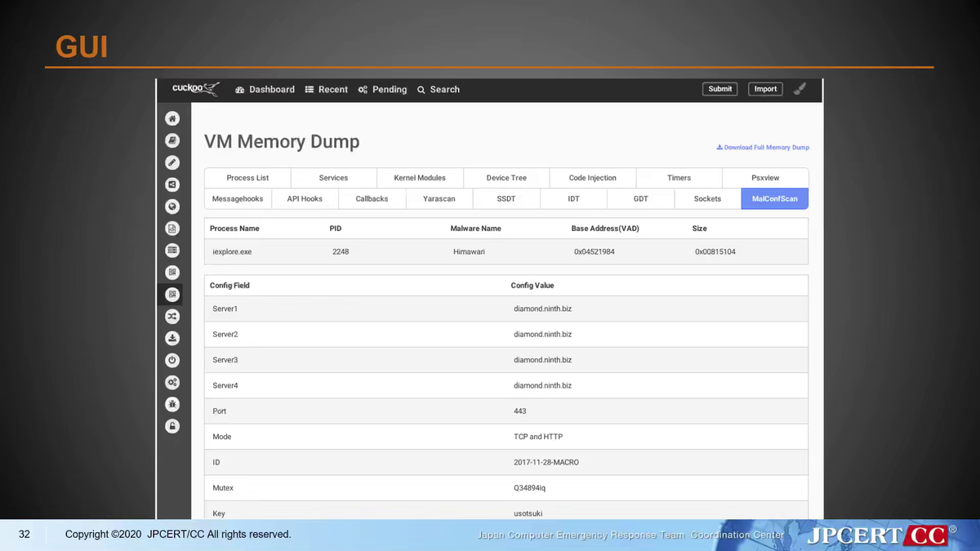The height and width of the screenshot is (551, 980).
Task: Open the Yarascan tab
Action: 439,199
